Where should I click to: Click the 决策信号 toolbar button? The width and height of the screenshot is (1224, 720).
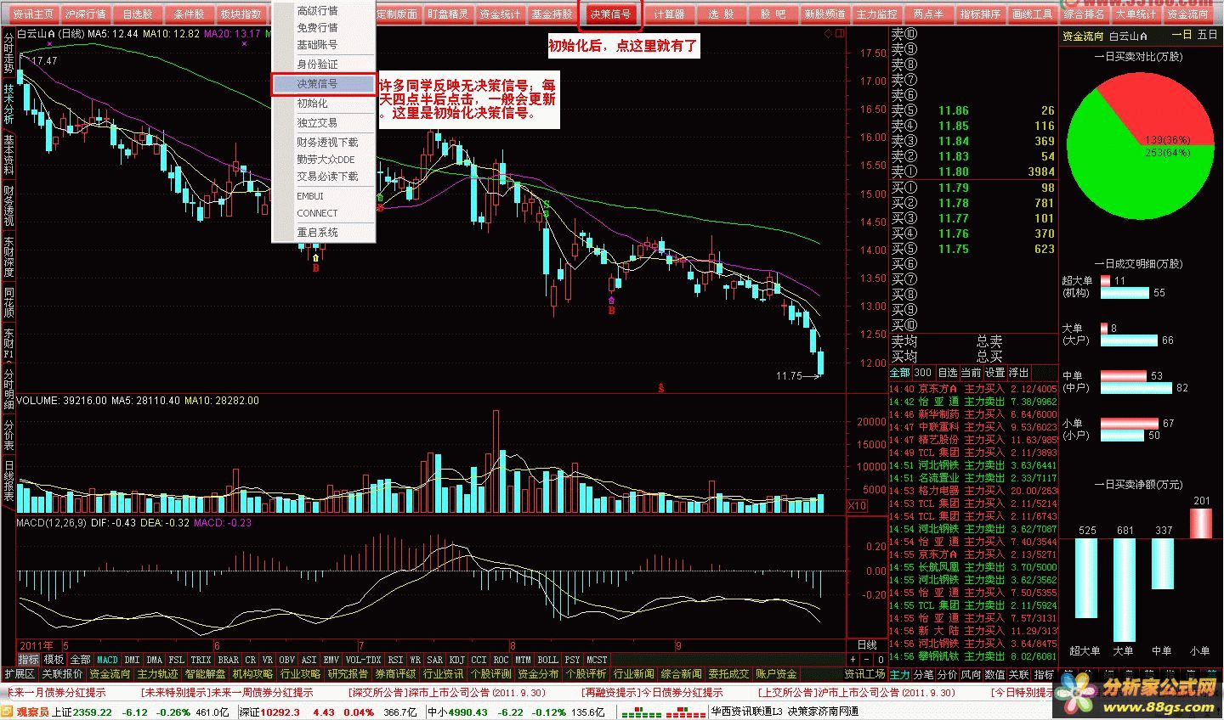pyautogui.click(x=610, y=14)
